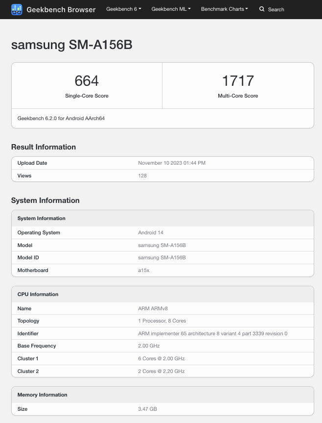Select the Multi-Core Score label
Image resolution: width=322 pixels, height=423 pixels.
coord(238,96)
